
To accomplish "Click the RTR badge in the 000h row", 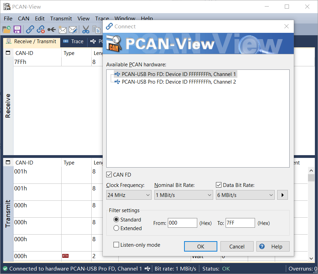I will tap(65, 256).
